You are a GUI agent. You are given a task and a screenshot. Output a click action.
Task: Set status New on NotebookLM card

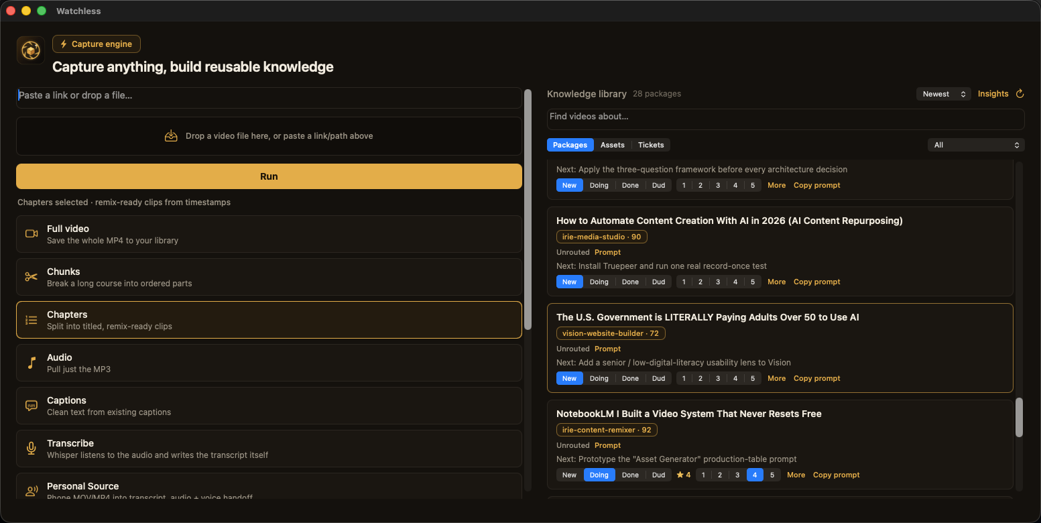click(570, 475)
